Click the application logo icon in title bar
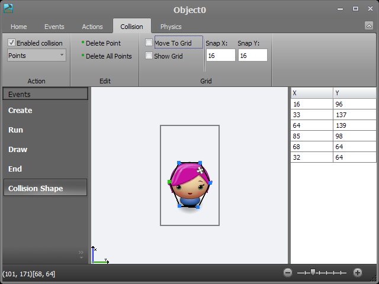379x284 pixels. (x=8, y=9)
